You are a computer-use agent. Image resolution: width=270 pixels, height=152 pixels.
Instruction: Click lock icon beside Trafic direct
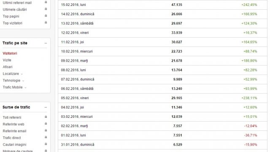tap(46, 137)
